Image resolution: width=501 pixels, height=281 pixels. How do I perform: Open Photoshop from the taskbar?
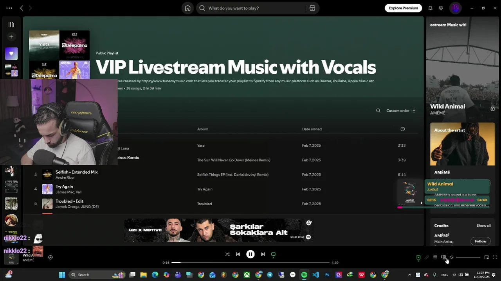tap(327, 275)
